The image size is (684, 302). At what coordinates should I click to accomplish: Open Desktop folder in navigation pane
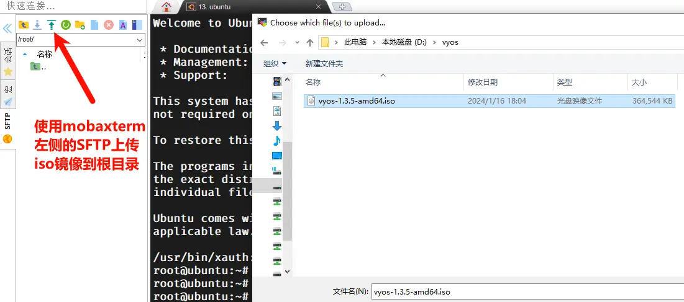click(277, 156)
